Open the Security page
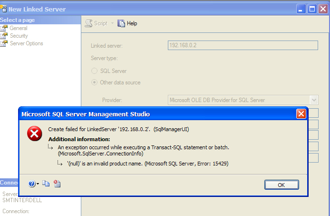Viewport: 330px width, 216px height. pos(19,36)
